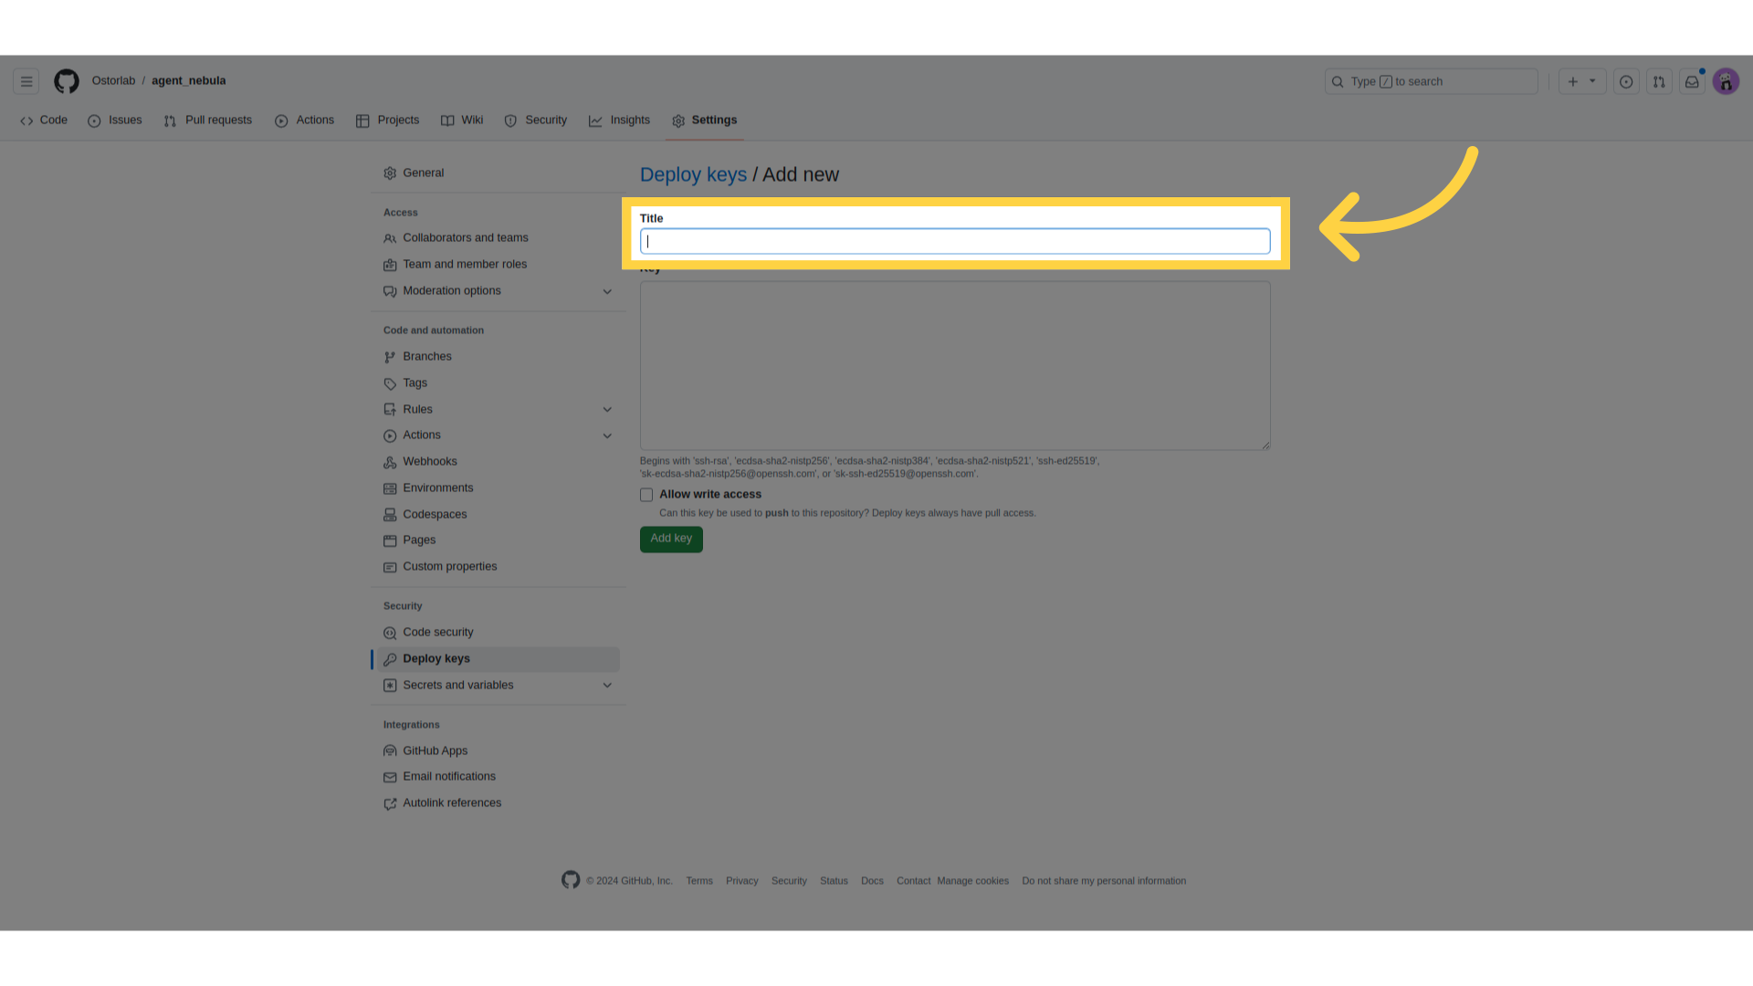
Task: Click the Collaborators and teams icon
Action: coord(390,238)
